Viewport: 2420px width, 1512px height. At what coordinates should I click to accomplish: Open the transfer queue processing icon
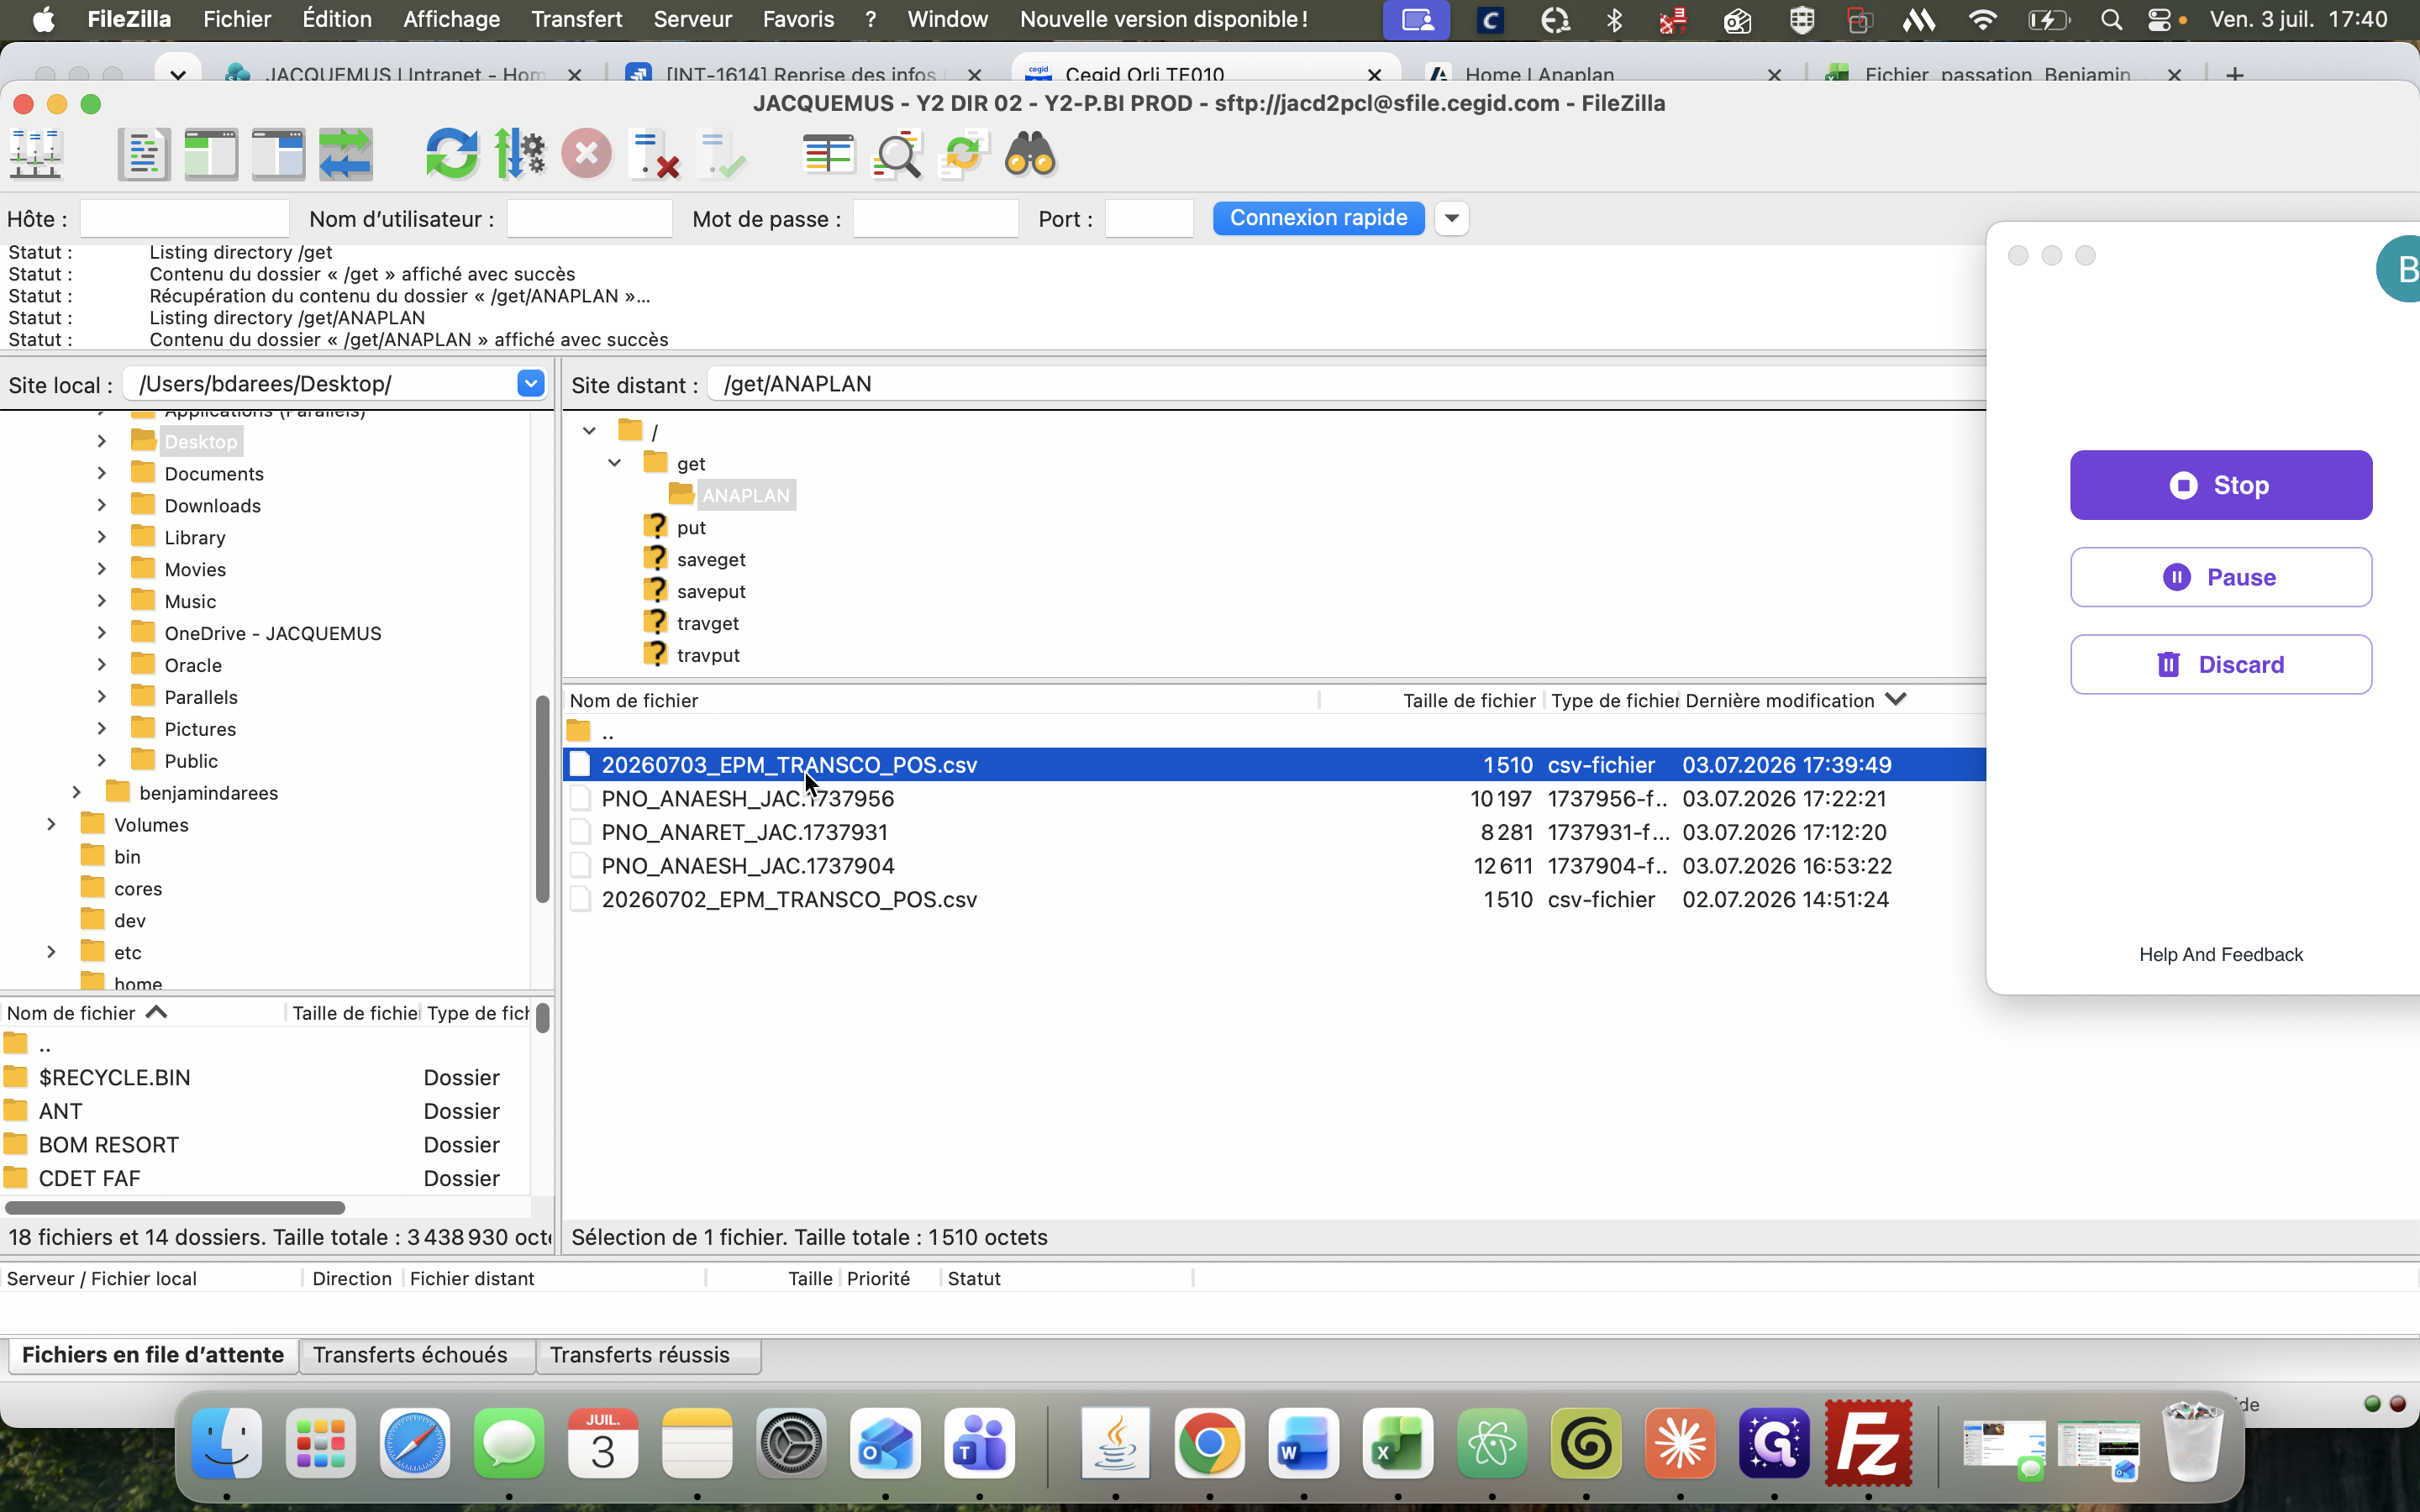[520, 155]
